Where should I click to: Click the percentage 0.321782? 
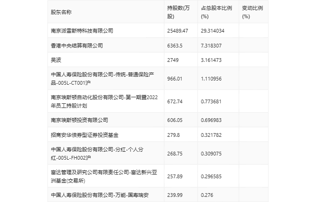pos(211,135)
